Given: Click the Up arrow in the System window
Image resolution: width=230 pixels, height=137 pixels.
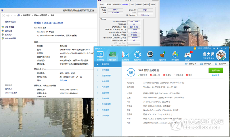Looking at the screenshot, I should coord(15,16).
